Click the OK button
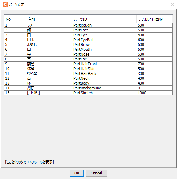This screenshot has width=177, height=179. pyautogui.click(x=77, y=173)
